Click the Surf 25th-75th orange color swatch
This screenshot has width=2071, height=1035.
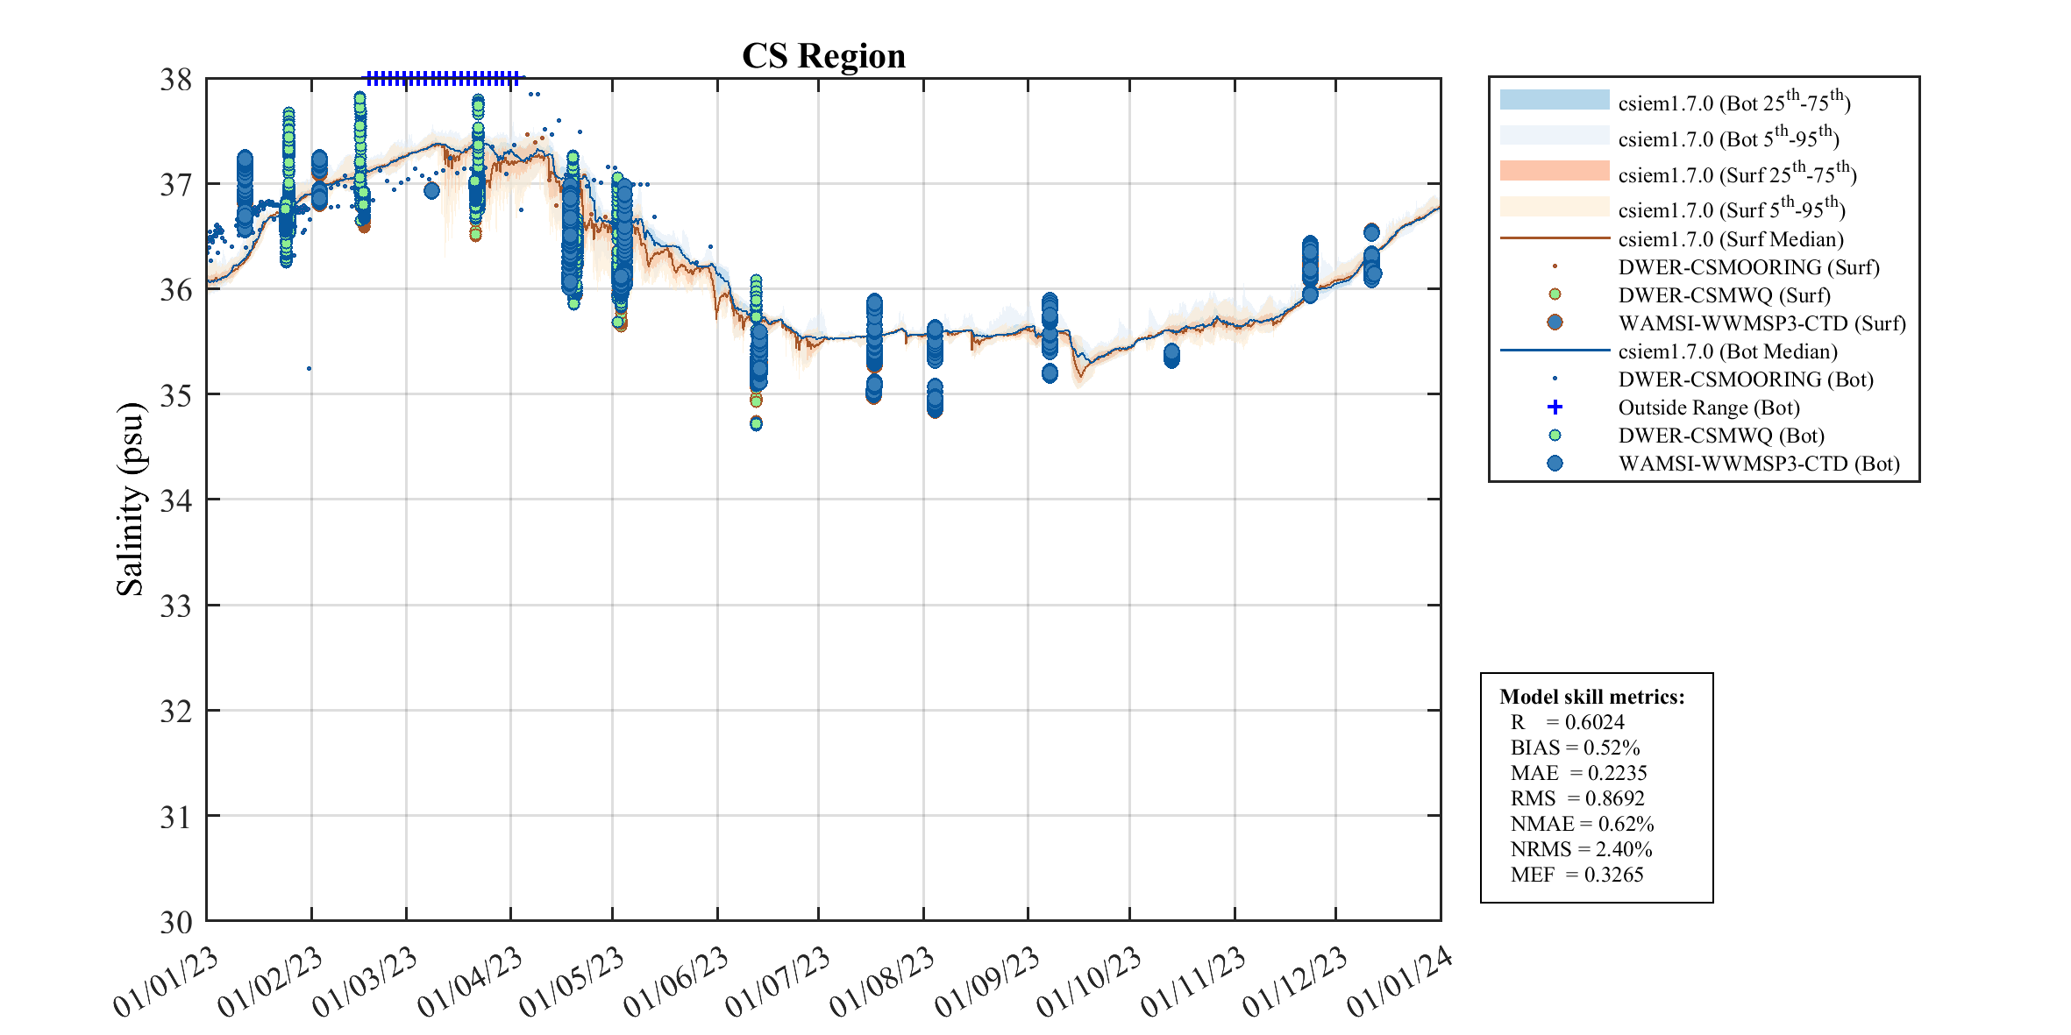pyautogui.click(x=1555, y=171)
